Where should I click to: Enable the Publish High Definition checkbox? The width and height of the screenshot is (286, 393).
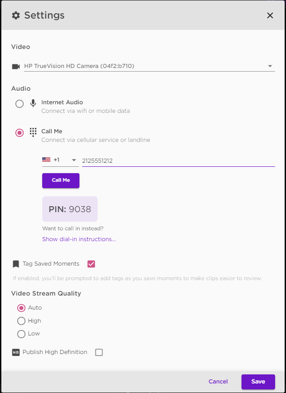(x=99, y=352)
